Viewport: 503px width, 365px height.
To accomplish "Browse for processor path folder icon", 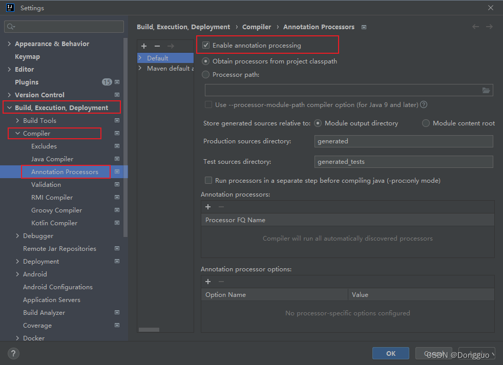I will tap(486, 91).
